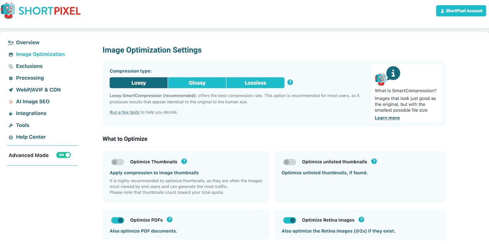Enable the Optimize Thumbnails toggle
This screenshot has height=244, width=489.
pyautogui.click(x=118, y=162)
